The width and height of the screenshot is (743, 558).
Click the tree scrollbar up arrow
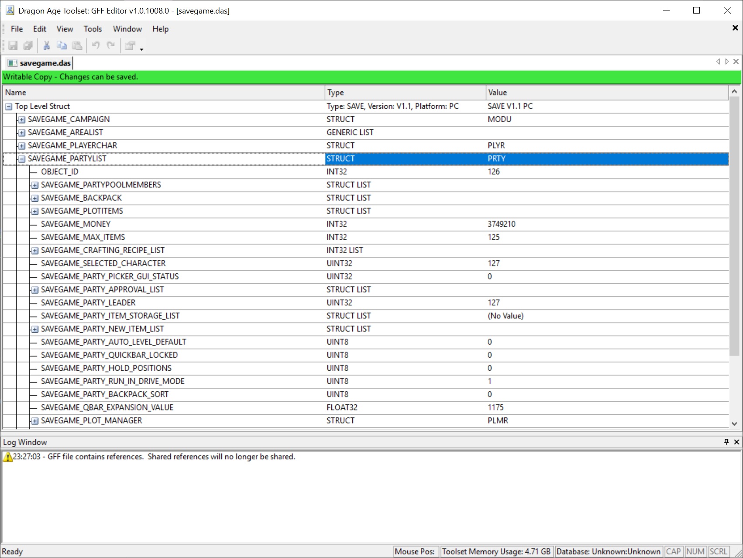[734, 91]
